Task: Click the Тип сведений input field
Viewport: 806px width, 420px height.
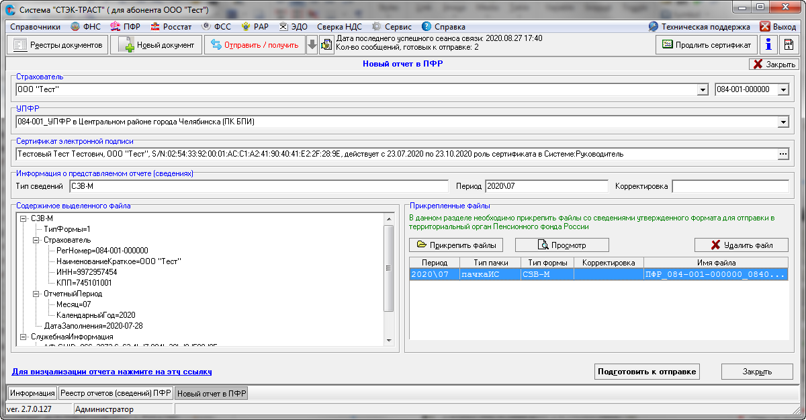Action: tap(258, 186)
